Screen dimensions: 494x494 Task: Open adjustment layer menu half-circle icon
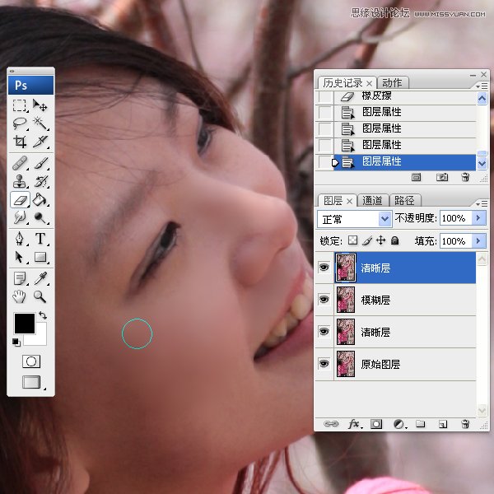399,424
